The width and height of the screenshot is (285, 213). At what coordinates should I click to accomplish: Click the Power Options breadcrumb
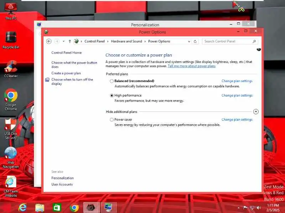(159, 41)
